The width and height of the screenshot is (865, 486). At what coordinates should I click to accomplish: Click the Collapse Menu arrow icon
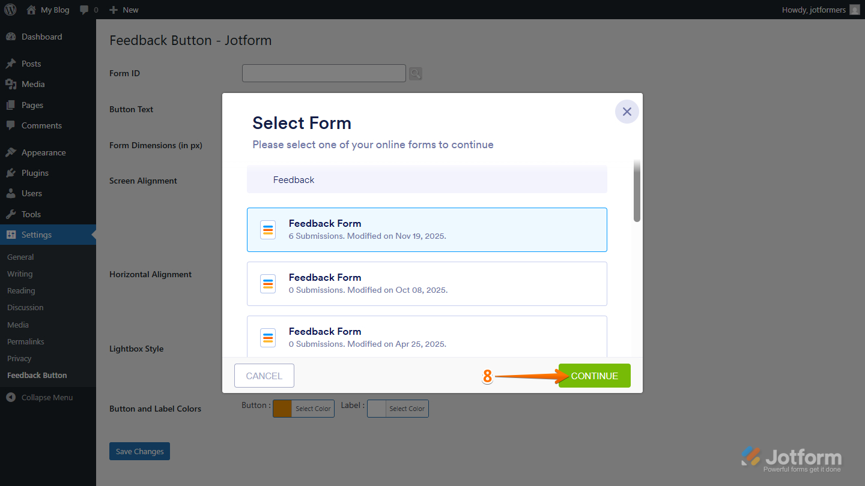11,397
